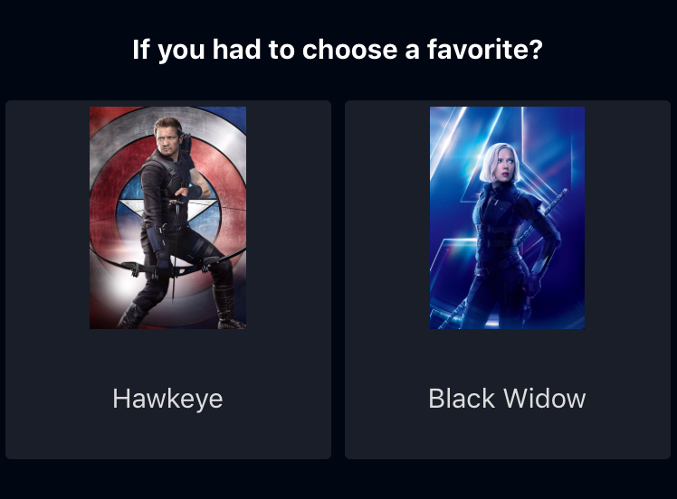Select the "Hawkeye" text label
This screenshot has width=677, height=499.
[x=167, y=399]
